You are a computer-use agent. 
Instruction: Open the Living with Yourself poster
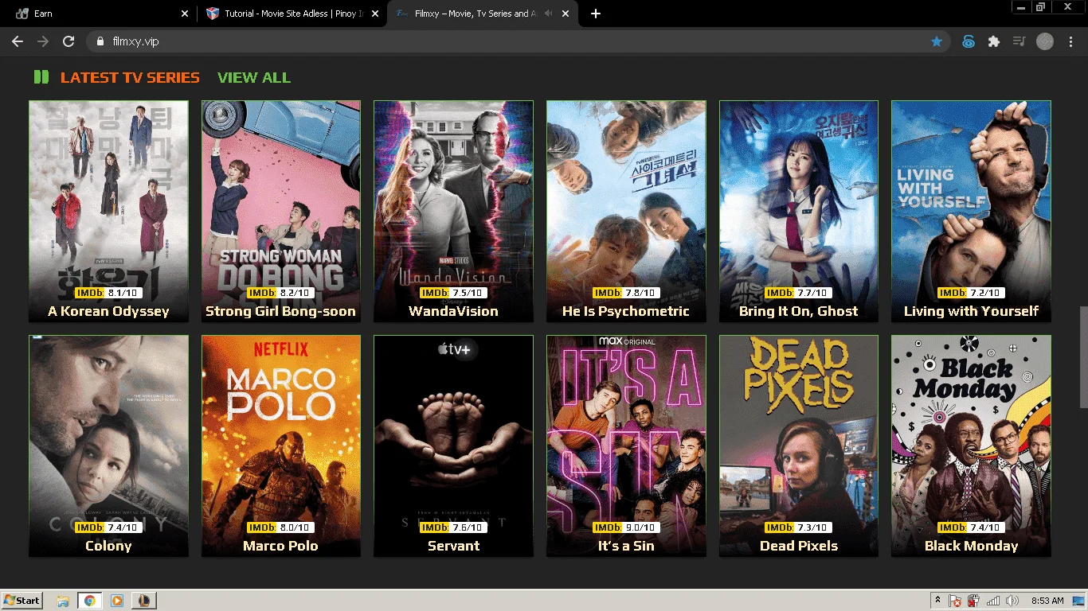pyautogui.click(x=971, y=211)
